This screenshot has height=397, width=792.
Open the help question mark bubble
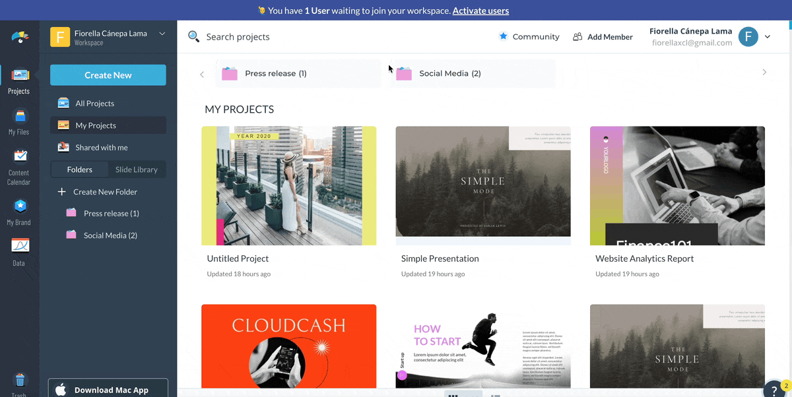point(774,390)
